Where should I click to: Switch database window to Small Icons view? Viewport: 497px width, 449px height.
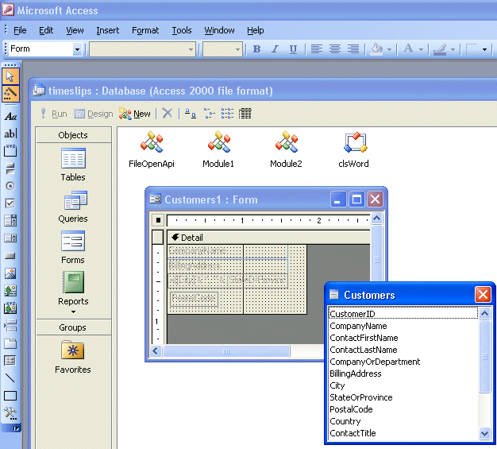pyautogui.click(x=209, y=114)
